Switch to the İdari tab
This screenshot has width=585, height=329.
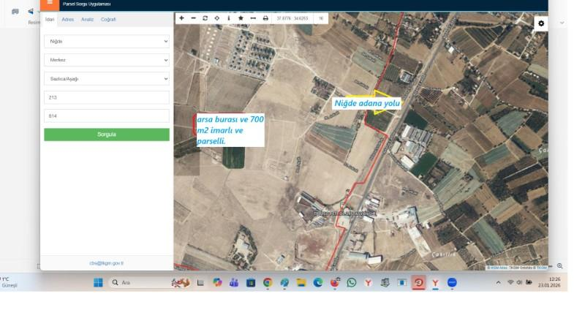coord(50,20)
